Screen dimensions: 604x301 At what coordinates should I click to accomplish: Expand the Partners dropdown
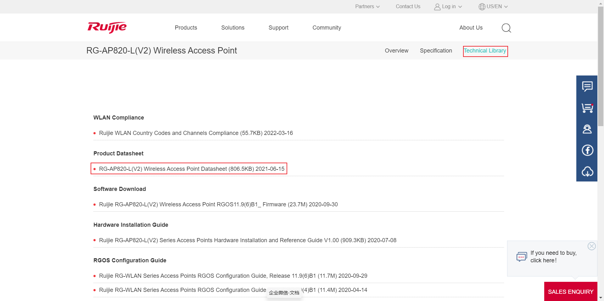[x=367, y=7]
